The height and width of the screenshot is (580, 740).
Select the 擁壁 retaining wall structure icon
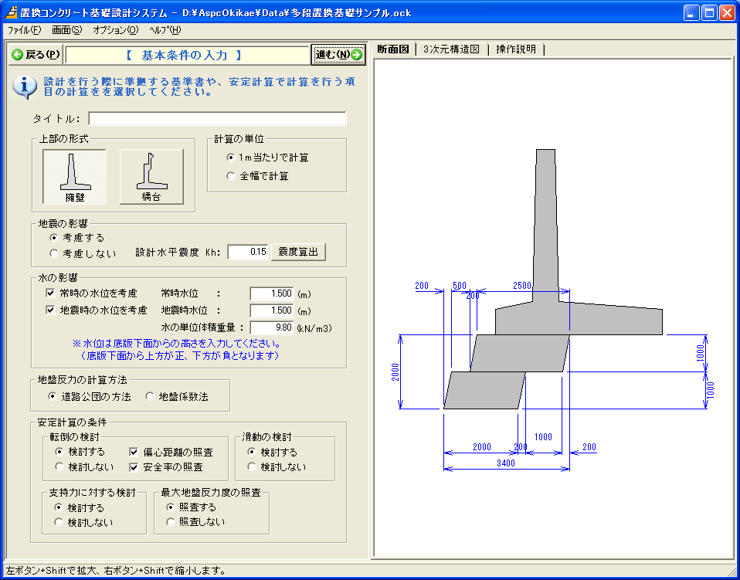74,177
